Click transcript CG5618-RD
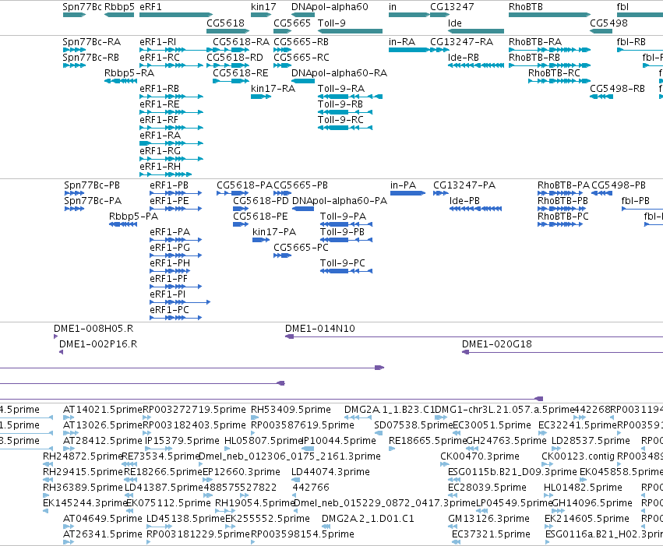663x546 pixels. 235,58
